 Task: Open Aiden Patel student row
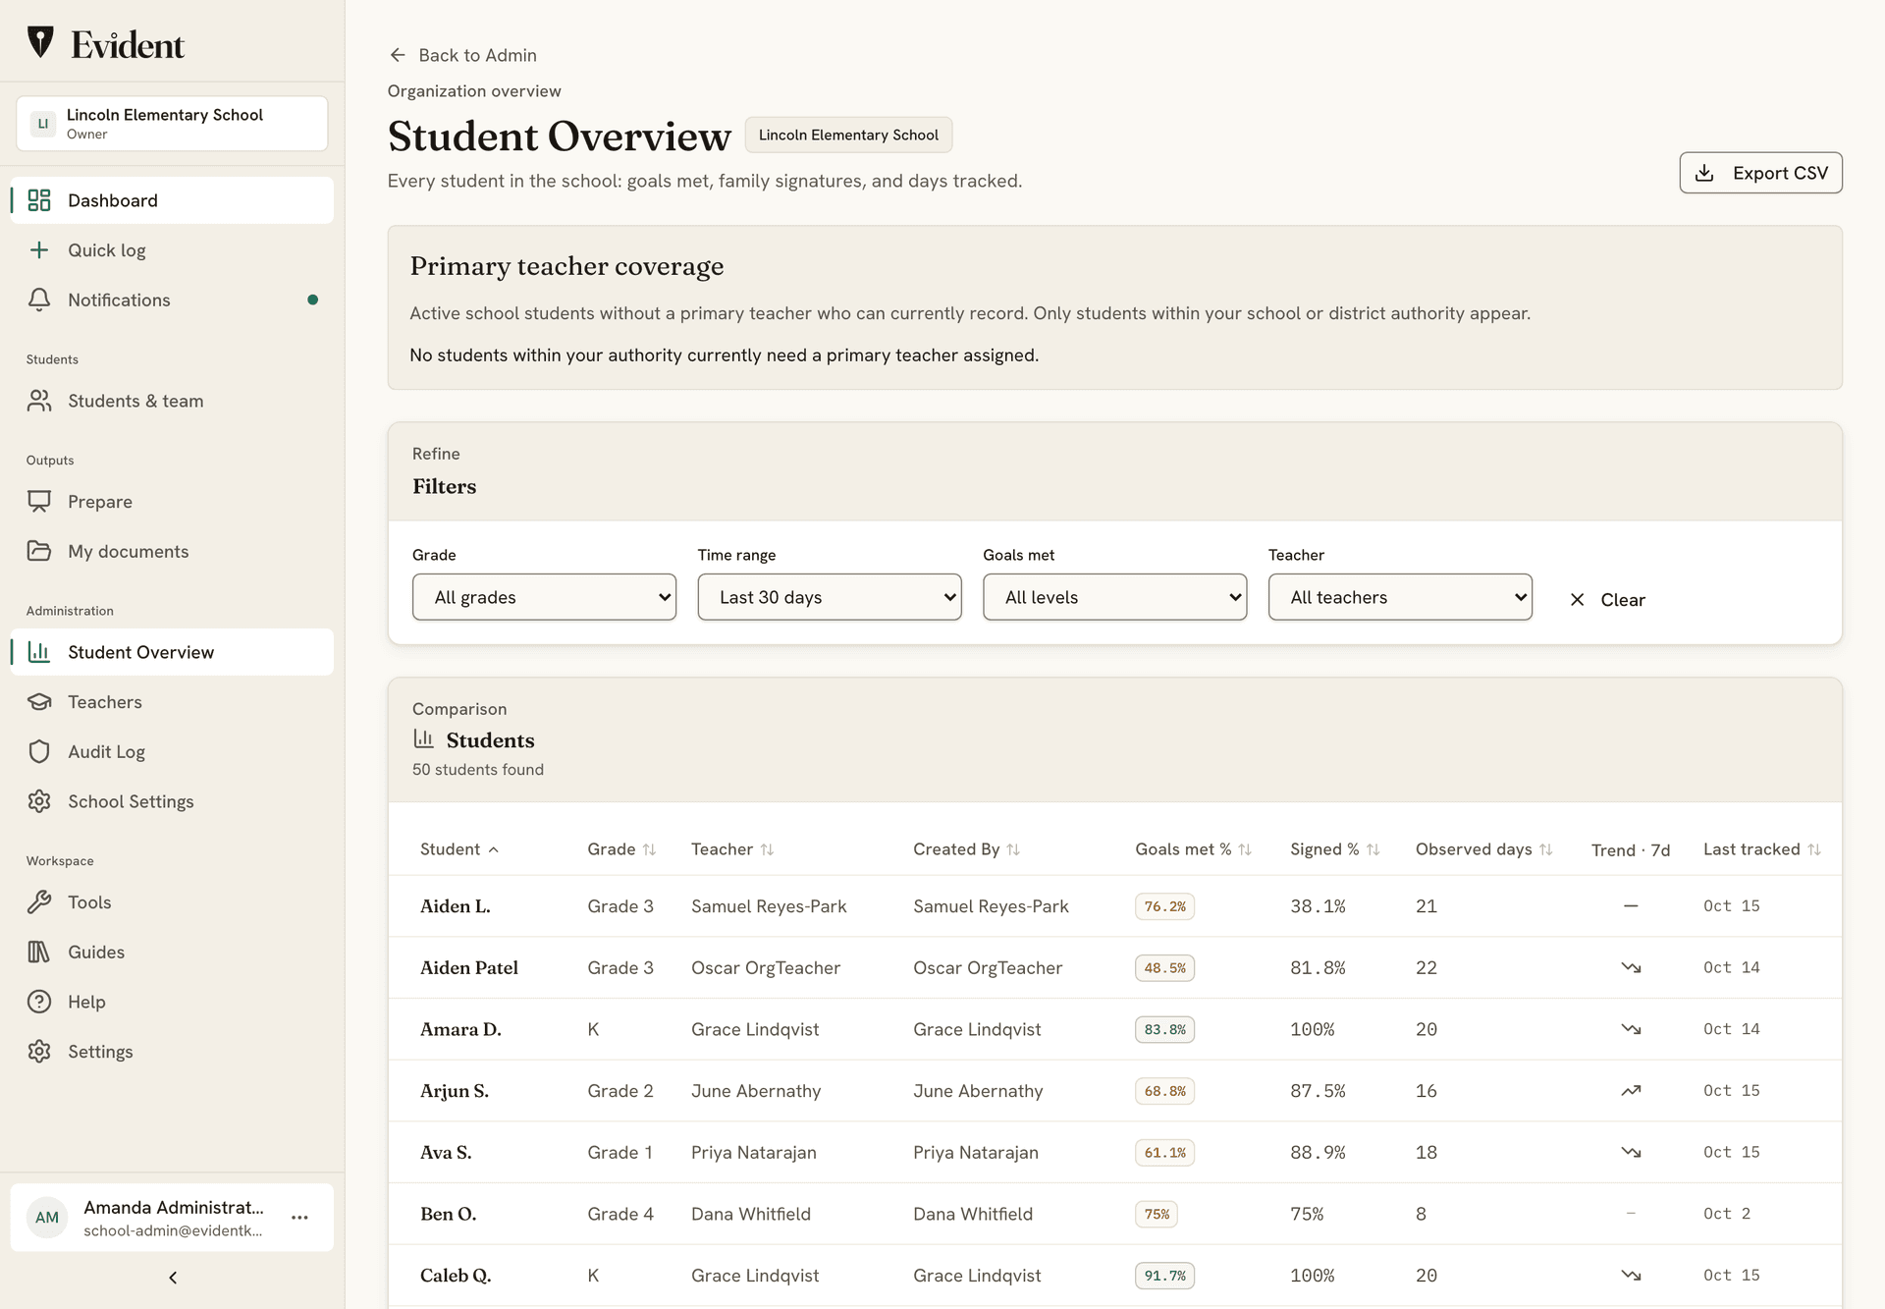coord(1115,967)
